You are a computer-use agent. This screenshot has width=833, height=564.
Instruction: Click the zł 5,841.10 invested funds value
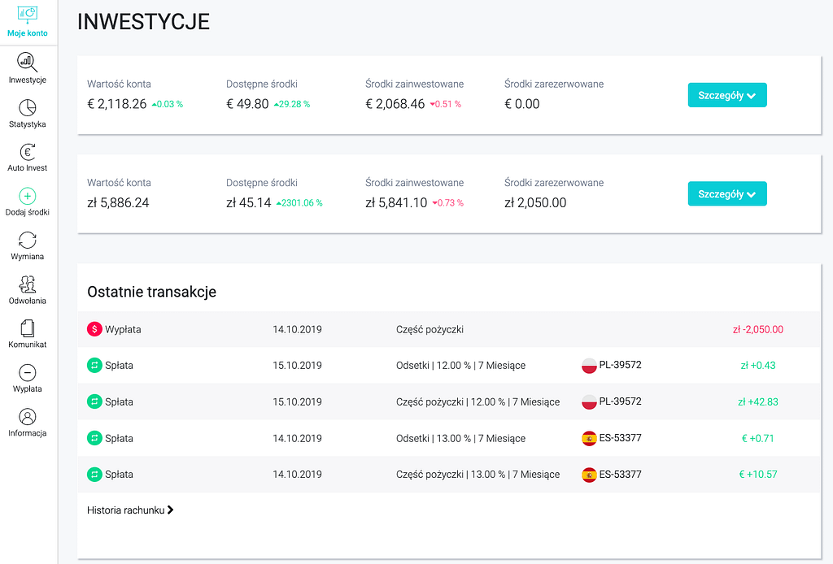point(396,202)
